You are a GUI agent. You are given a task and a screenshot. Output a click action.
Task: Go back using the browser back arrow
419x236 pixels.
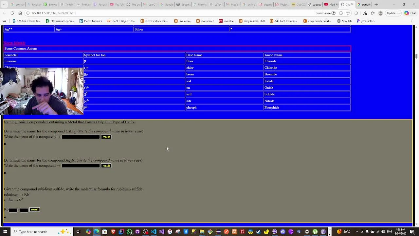[x=4, y=13]
